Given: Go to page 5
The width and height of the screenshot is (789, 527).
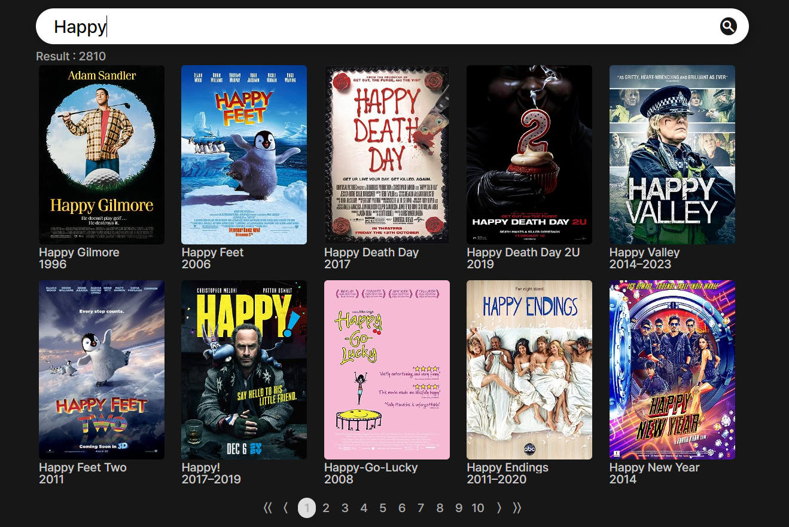Looking at the screenshot, I should pyautogui.click(x=383, y=508).
